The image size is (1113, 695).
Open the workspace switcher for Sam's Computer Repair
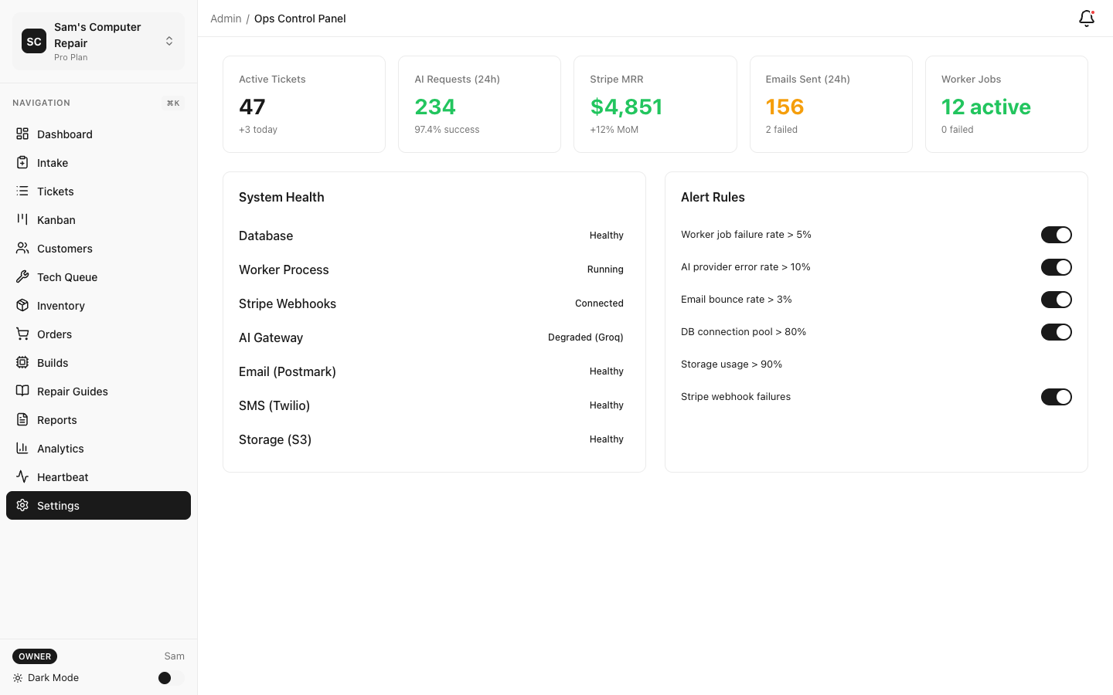tap(168, 41)
